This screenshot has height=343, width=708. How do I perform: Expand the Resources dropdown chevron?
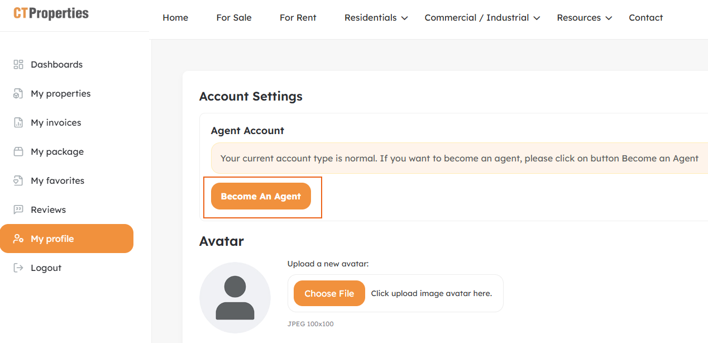(609, 18)
